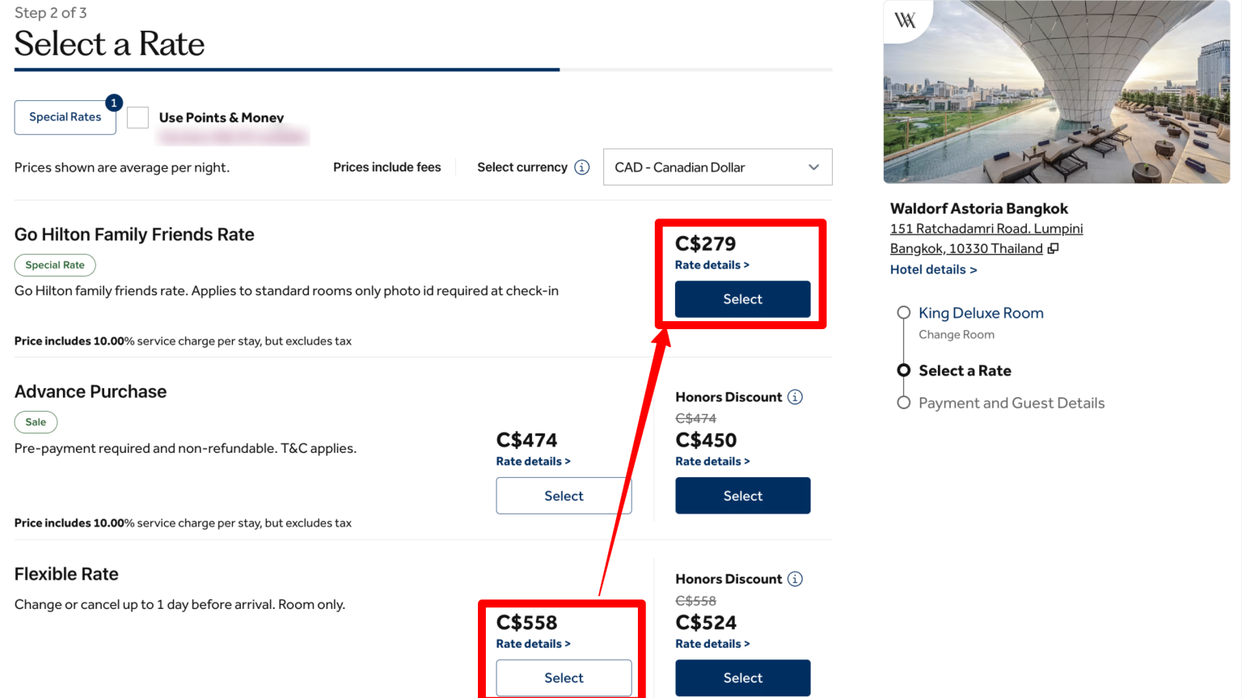Open the CAD - Canadian Dollar currency dropdown
Viewport: 1242px width, 698px height.
[717, 167]
